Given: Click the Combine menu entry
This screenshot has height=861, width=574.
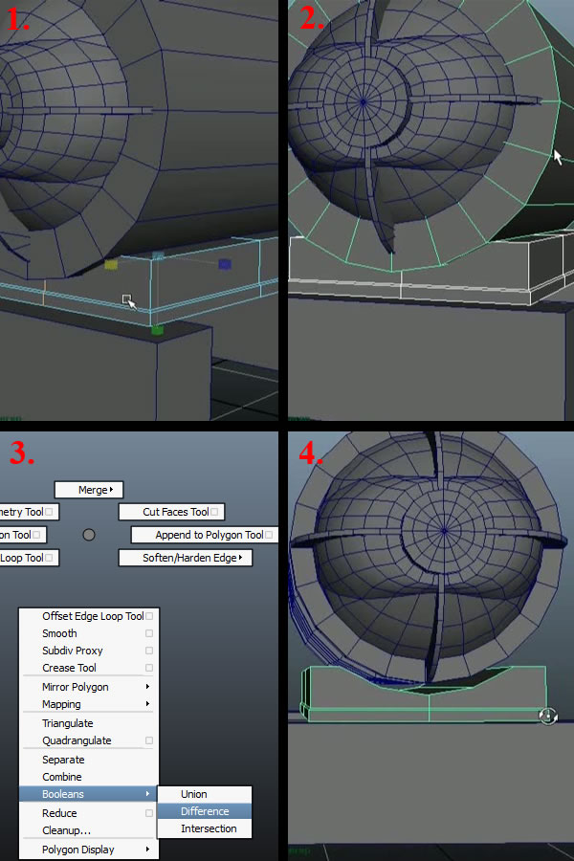Looking at the screenshot, I should (62, 777).
